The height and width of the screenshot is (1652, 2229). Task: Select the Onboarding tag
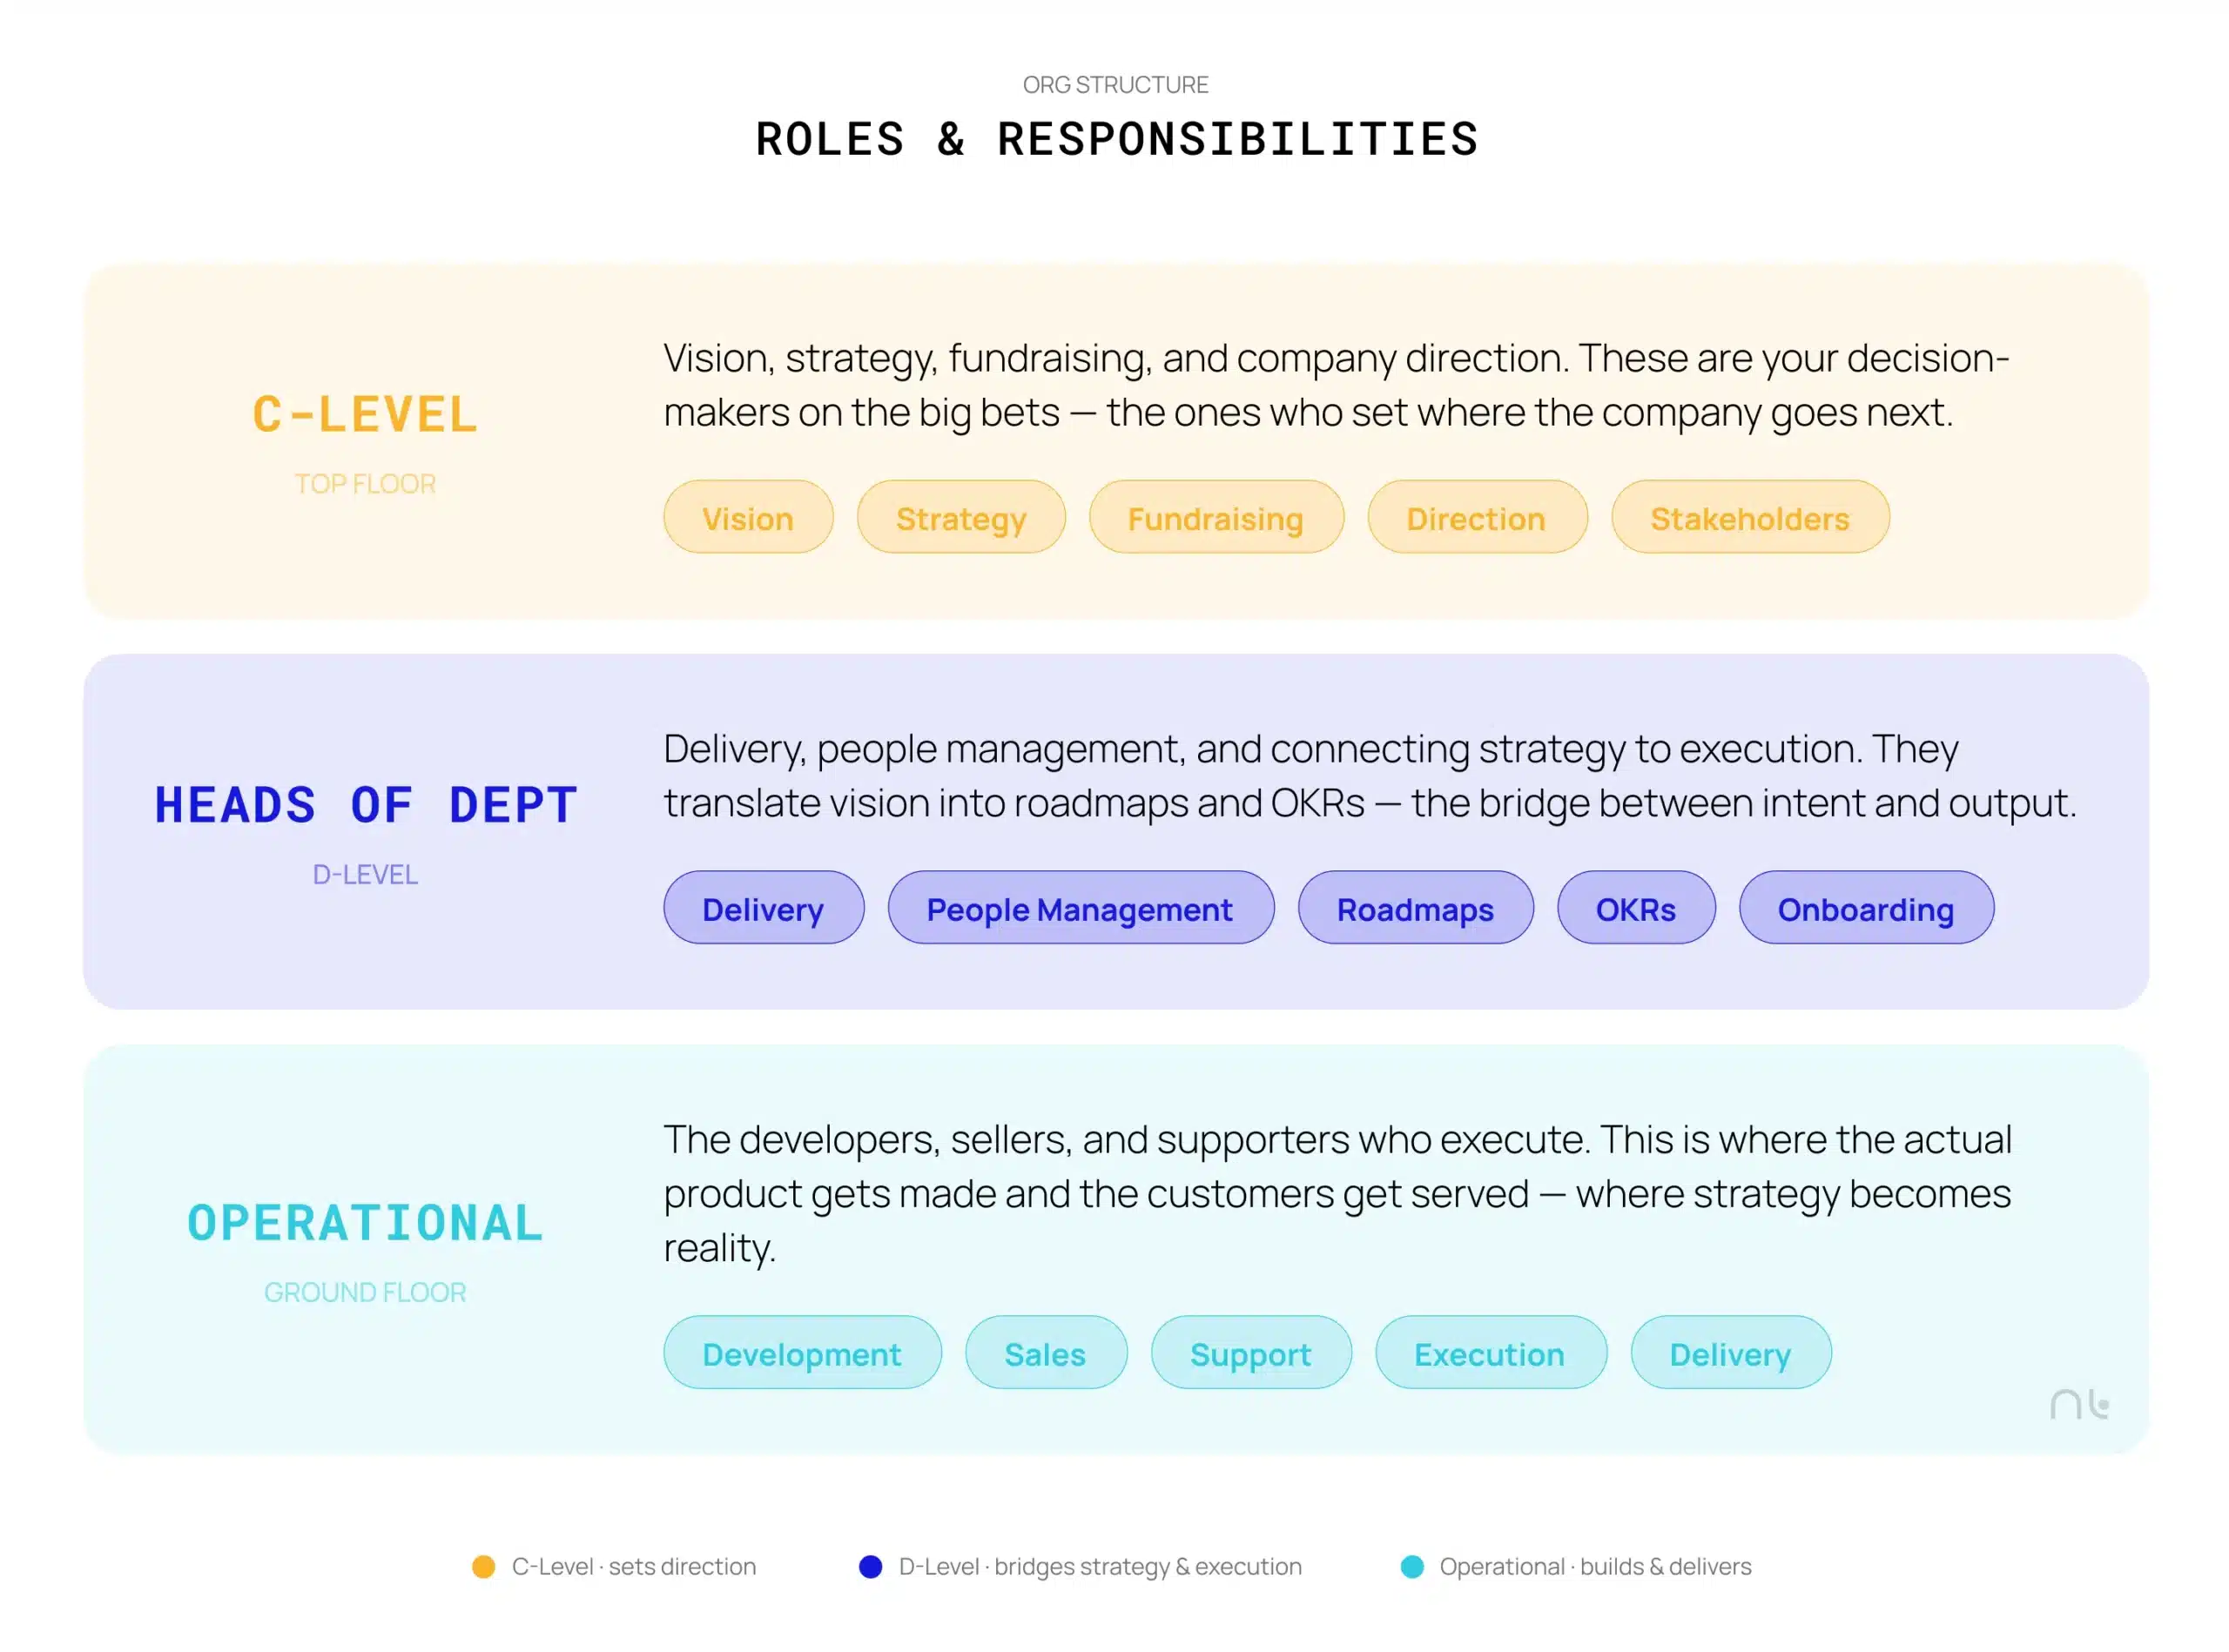tap(1866, 907)
